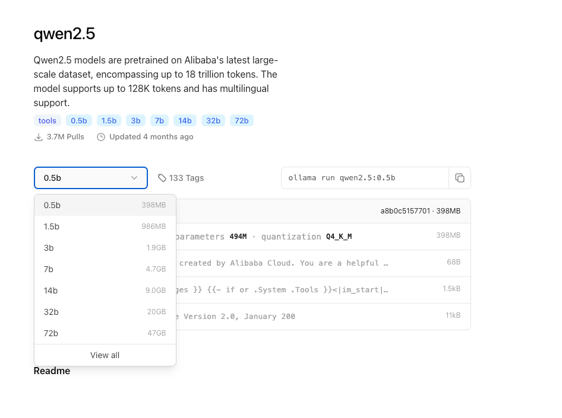This screenshot has width=562, height=418.
Task: Open the model file row with quantization Q4_K_M
Action: click(x=323, y=237)
